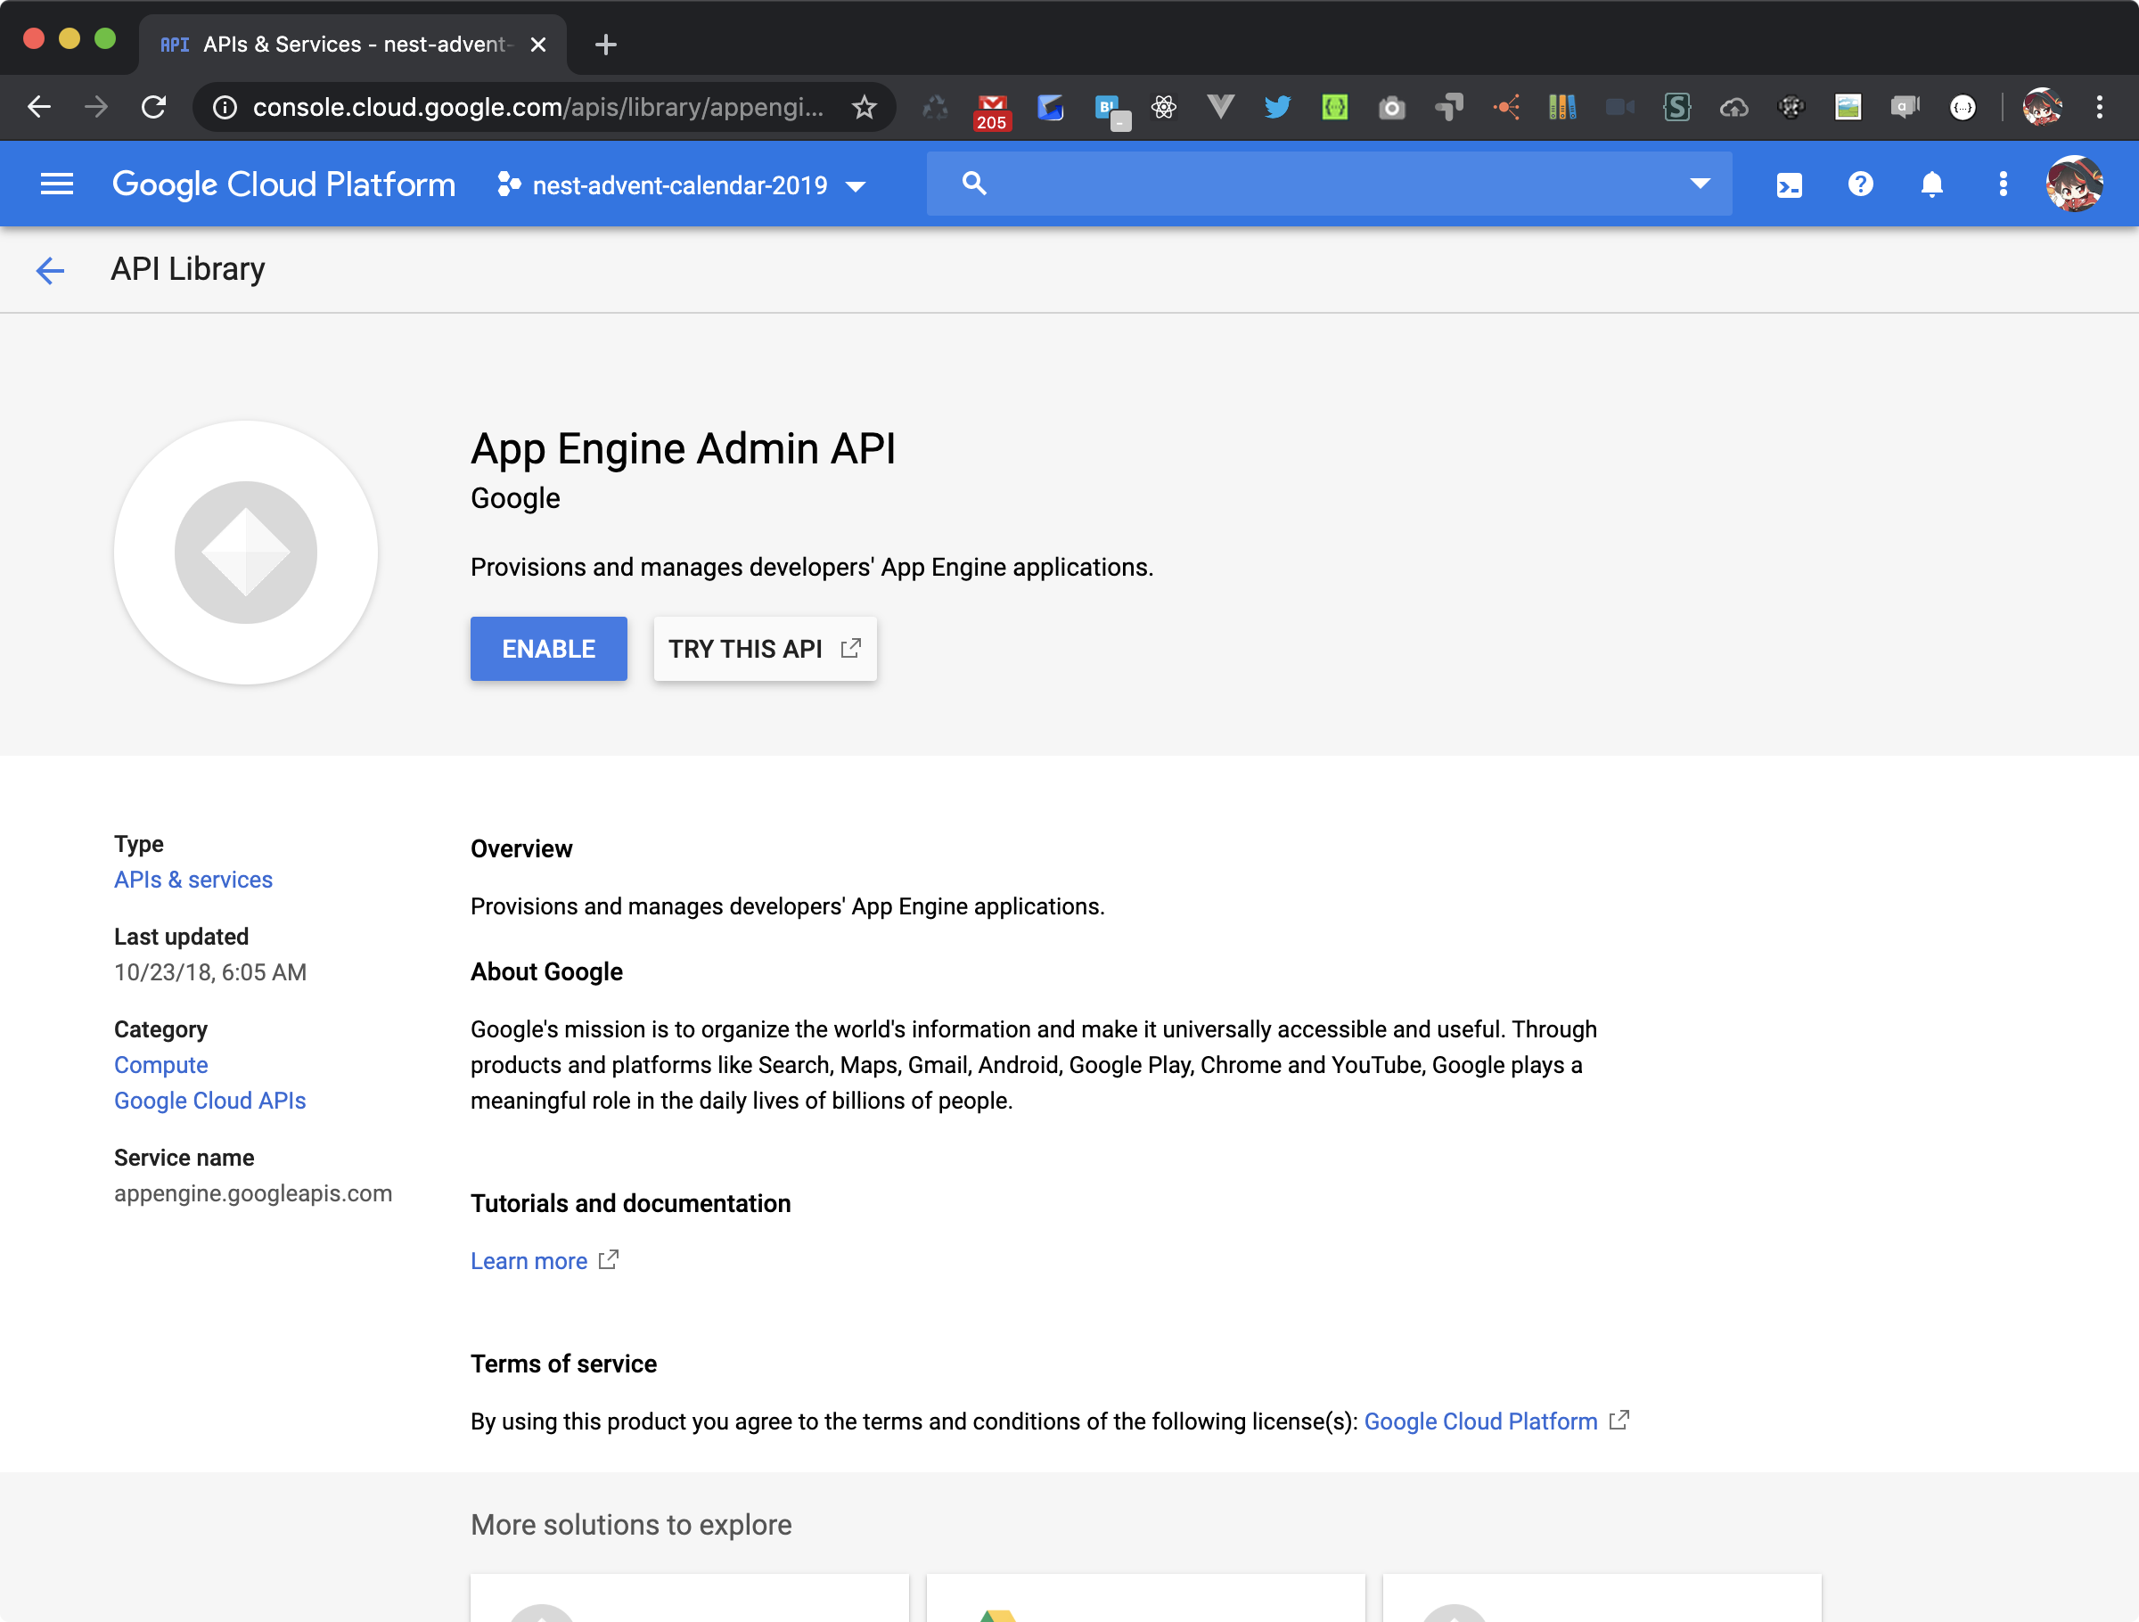Click the React DevTools extension icon
This screenshot has height=1622, width=2139.
point(1163,107)
